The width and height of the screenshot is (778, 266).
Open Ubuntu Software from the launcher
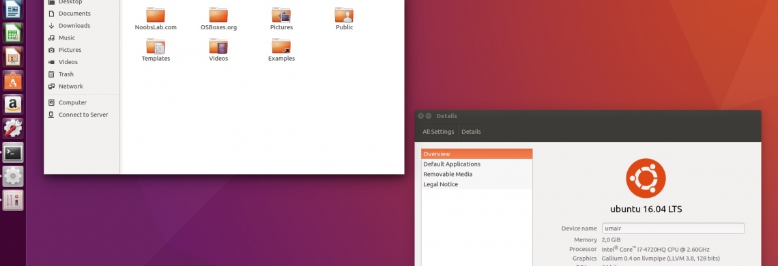coord(13,81)
